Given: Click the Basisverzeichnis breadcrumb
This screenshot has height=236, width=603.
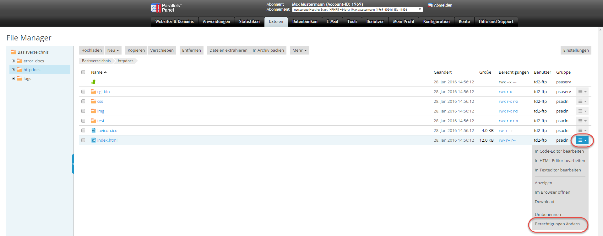Looking at the screenshot, I should 96,61.
